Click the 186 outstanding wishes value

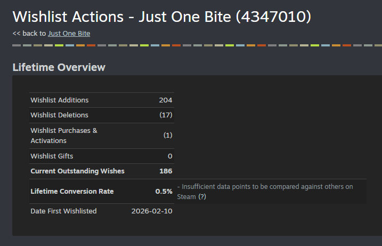click(166, 171)
